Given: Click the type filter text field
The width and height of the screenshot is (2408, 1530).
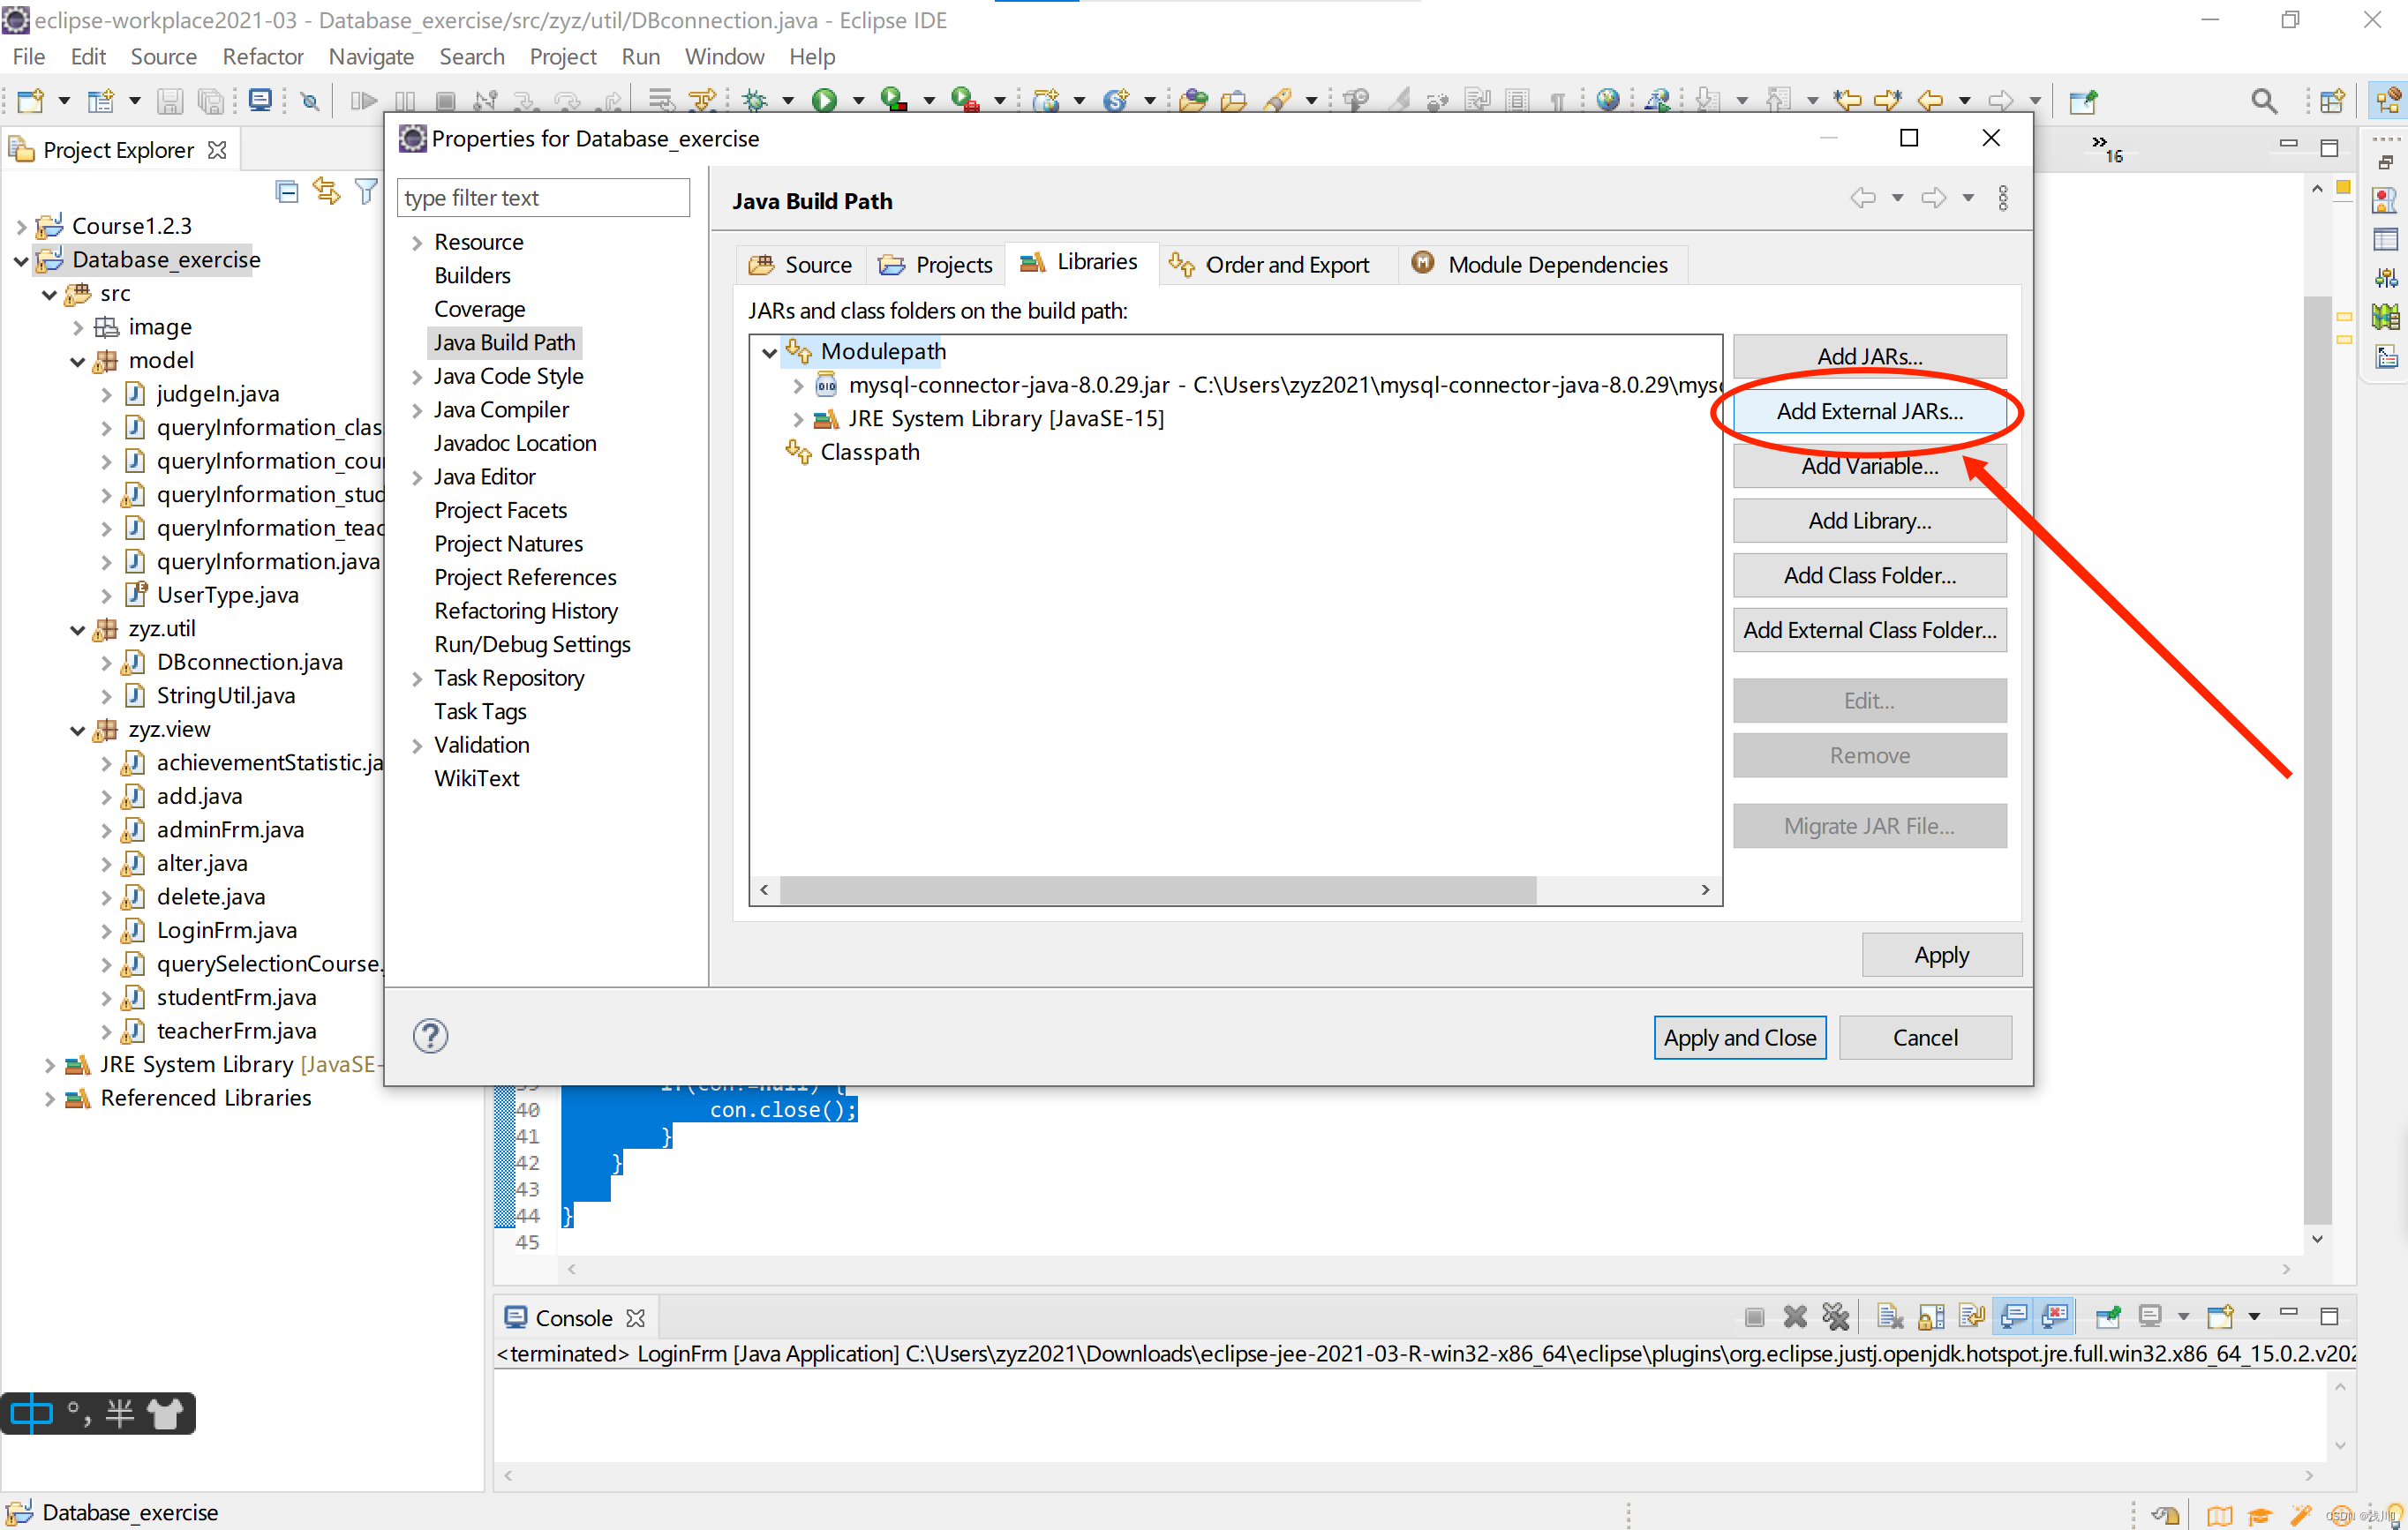Looking at the screenshot, I should point(543,198).
